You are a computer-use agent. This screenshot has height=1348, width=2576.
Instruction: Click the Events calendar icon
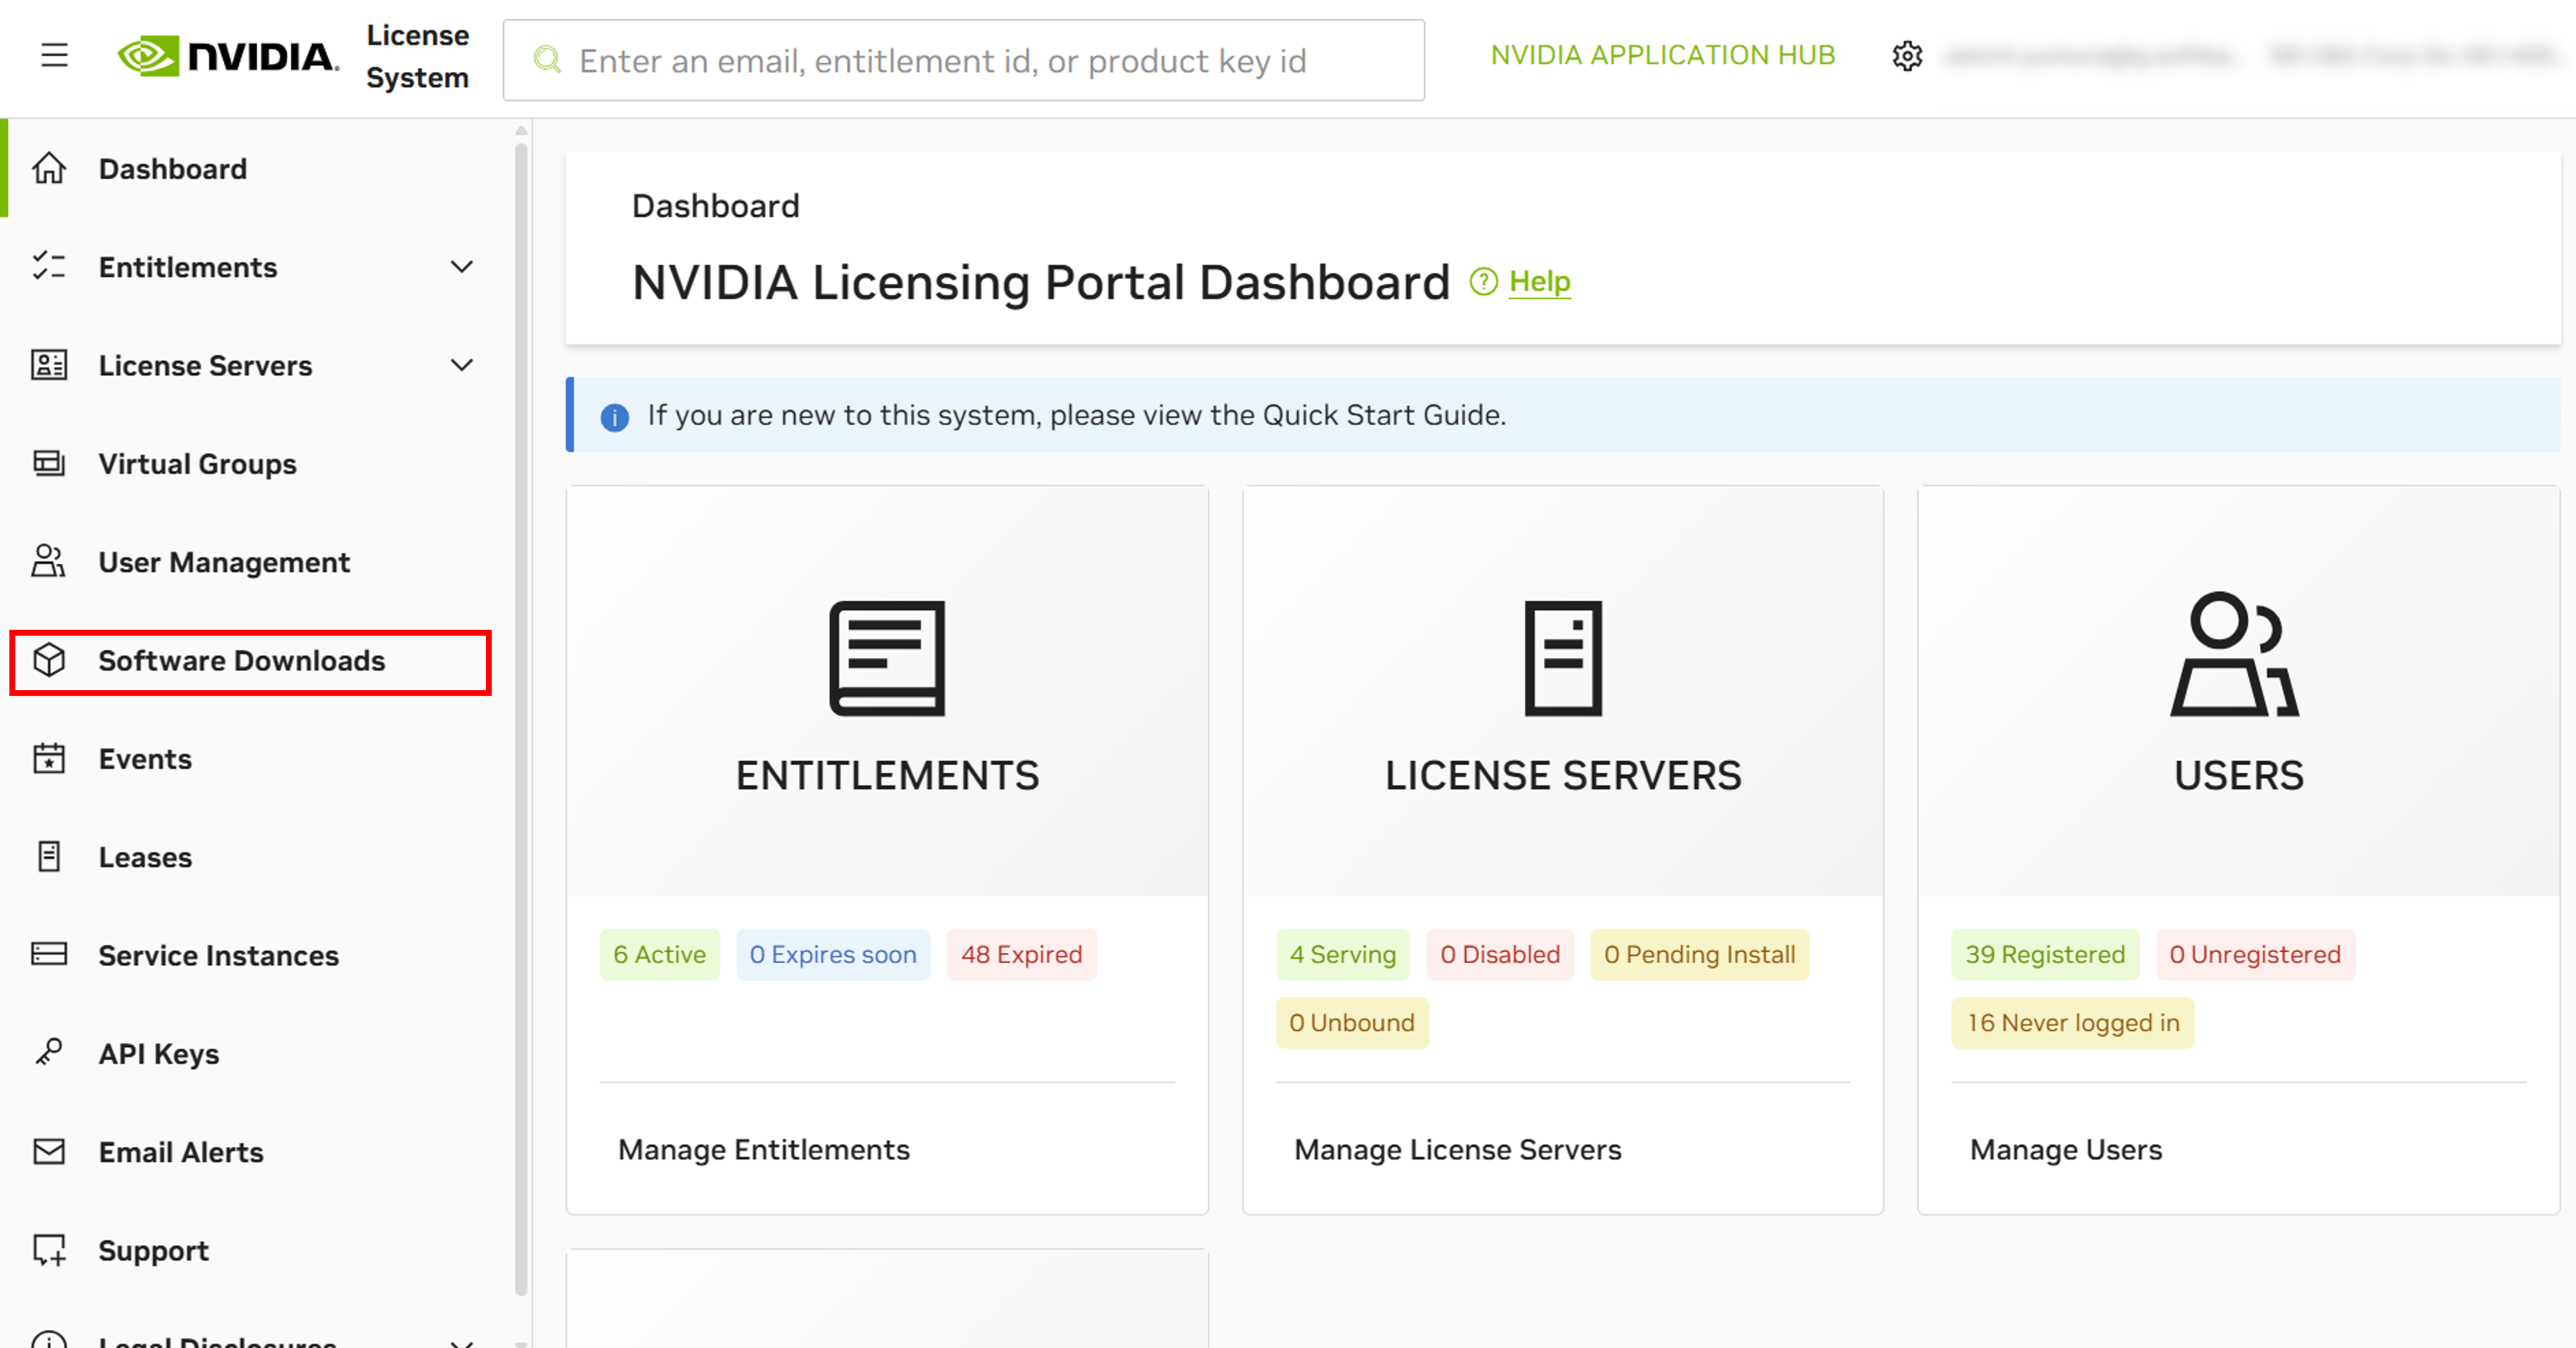pos(49,758)
